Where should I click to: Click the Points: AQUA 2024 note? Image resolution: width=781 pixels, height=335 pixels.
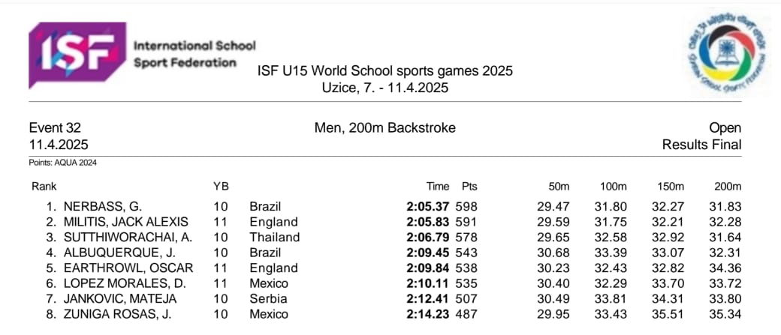(63, 163)
